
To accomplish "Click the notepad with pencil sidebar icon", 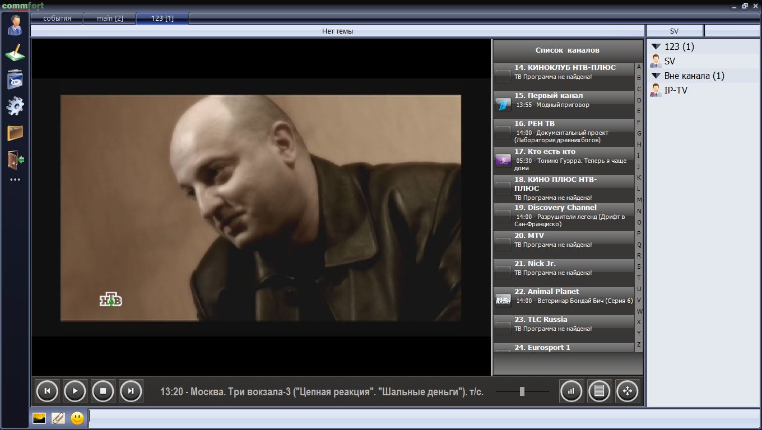I will 15,53.
